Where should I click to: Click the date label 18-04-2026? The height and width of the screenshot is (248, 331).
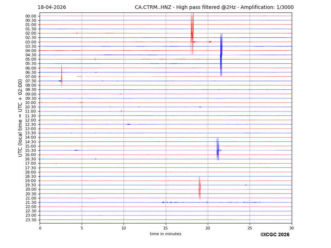[52, 7]
